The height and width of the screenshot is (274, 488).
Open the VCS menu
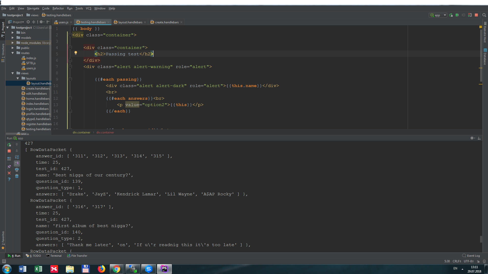tap(88, 8)
